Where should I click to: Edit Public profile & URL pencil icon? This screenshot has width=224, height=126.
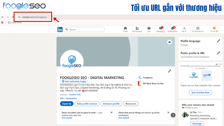(x=218, y=53)
